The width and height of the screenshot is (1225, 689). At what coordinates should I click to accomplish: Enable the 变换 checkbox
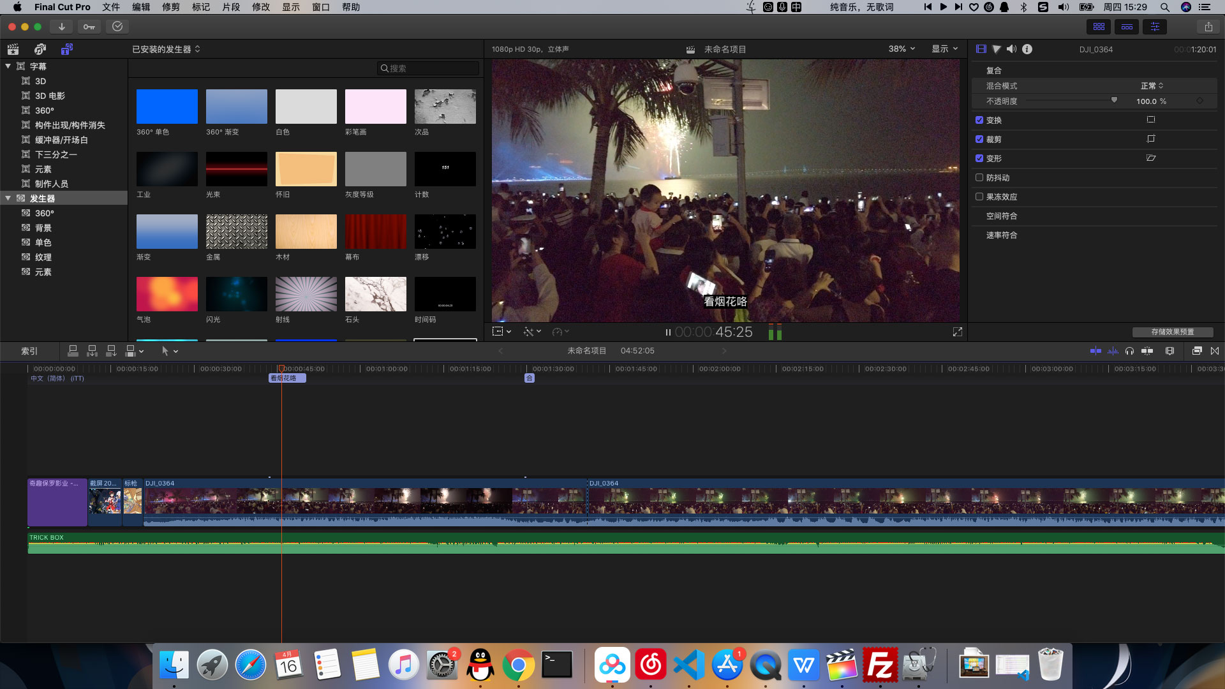(x=979, y=120)
